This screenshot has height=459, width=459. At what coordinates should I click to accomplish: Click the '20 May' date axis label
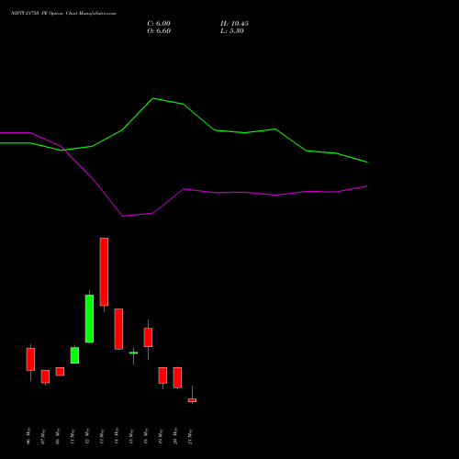[x=175, y=436]
